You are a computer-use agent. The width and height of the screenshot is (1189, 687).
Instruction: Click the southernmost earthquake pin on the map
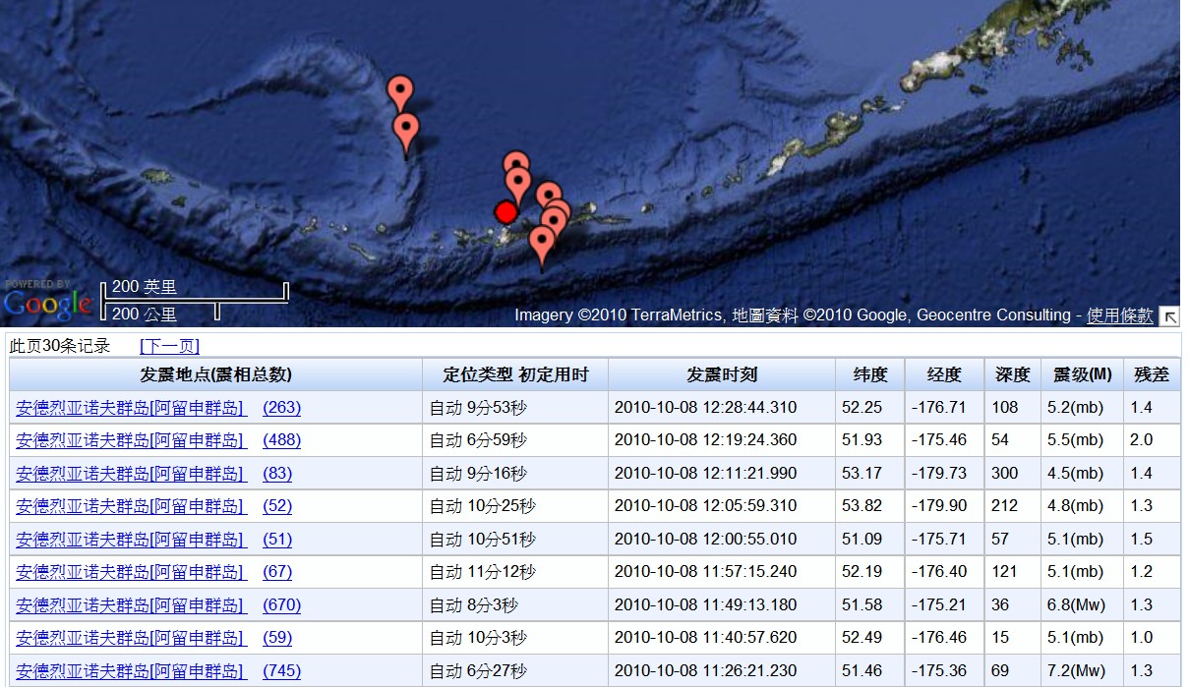coord(541,242)
